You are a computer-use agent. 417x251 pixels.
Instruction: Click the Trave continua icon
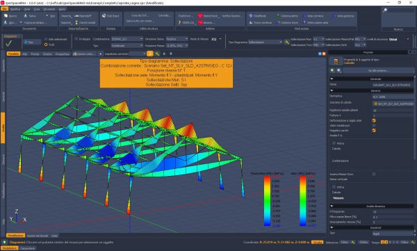(250, 23)
